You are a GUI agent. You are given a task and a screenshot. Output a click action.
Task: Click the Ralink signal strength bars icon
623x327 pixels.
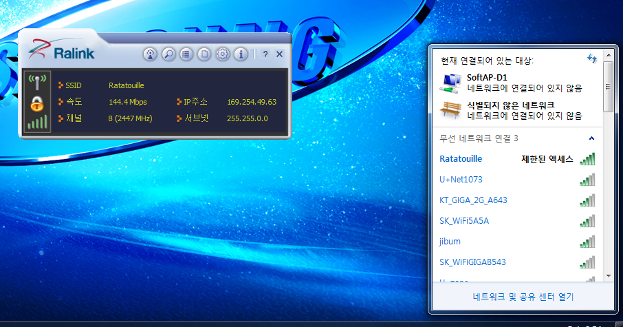pos(37,122)
